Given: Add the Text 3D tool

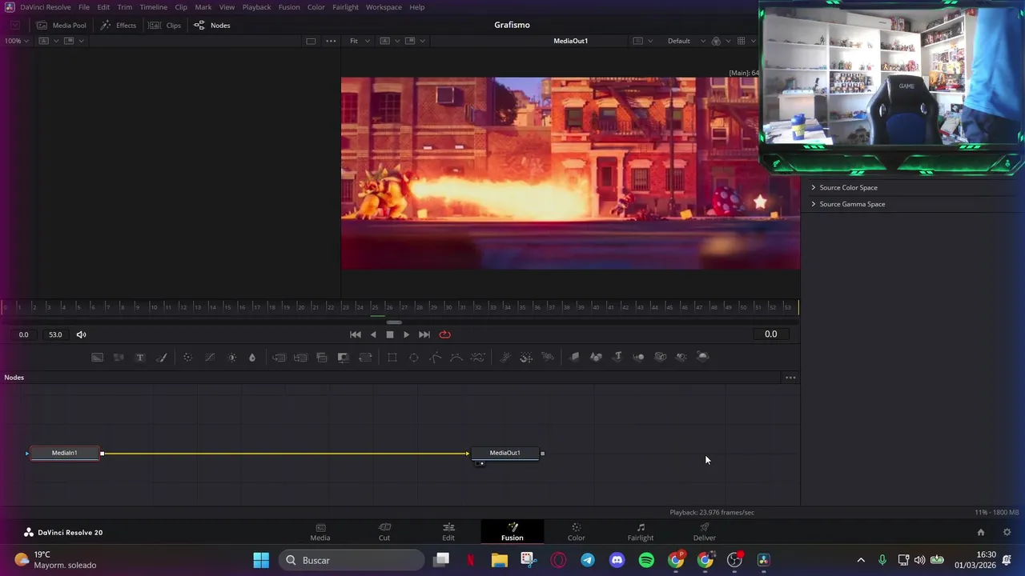Looking at the screenshot, I should click(617, 357).
